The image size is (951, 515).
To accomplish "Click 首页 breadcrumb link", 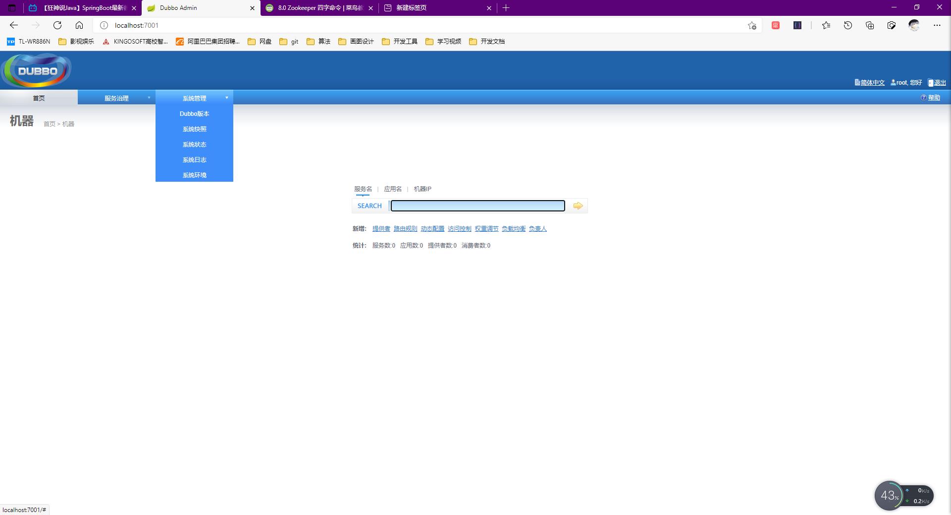I will pos(49,124).
